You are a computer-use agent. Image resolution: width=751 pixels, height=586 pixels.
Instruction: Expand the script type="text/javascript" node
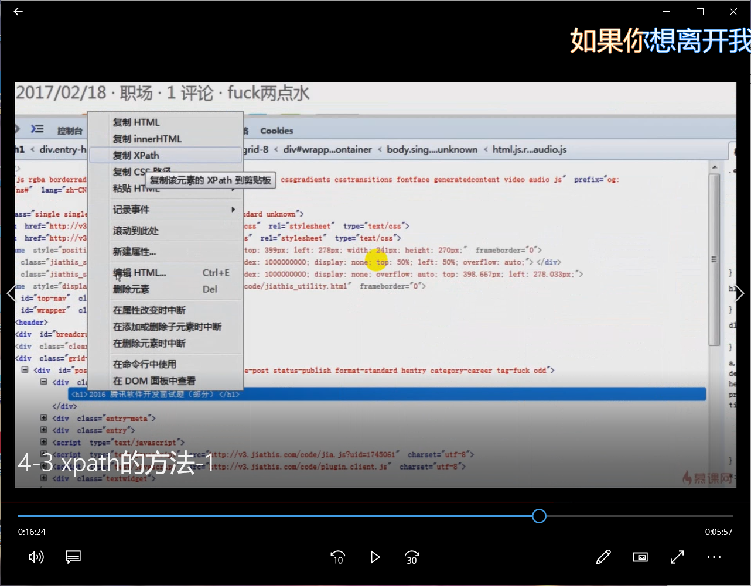tap(43, 442)
